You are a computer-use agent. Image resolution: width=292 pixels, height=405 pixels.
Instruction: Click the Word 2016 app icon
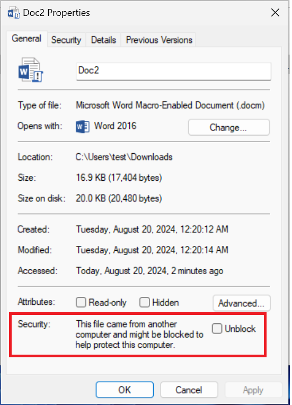83,127
